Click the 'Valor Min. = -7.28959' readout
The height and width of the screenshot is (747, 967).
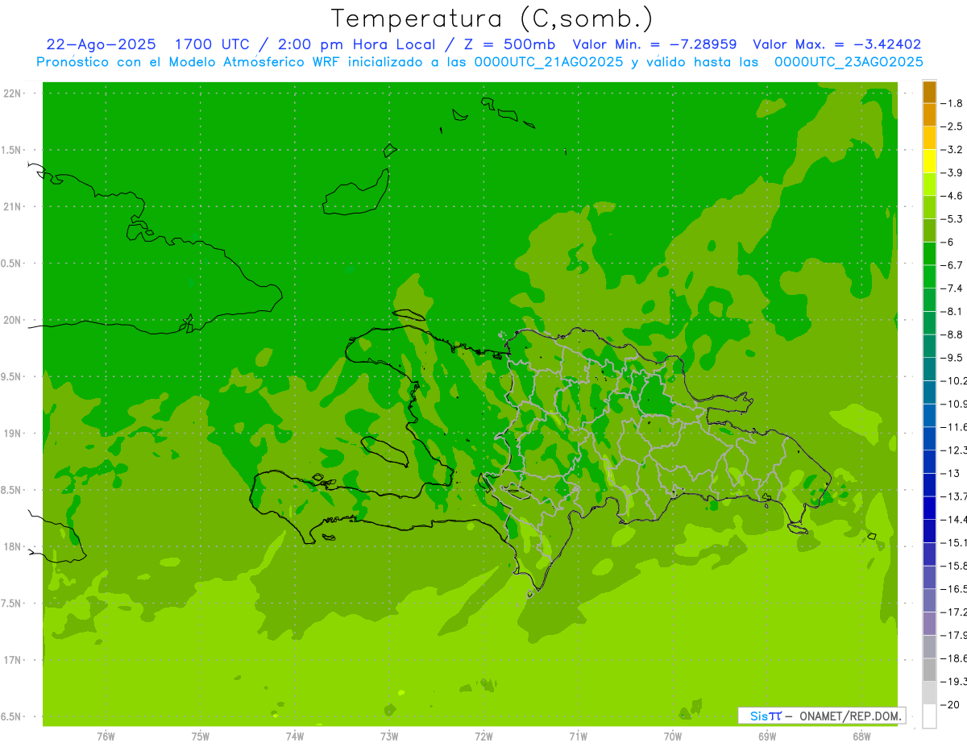(653, 44)
